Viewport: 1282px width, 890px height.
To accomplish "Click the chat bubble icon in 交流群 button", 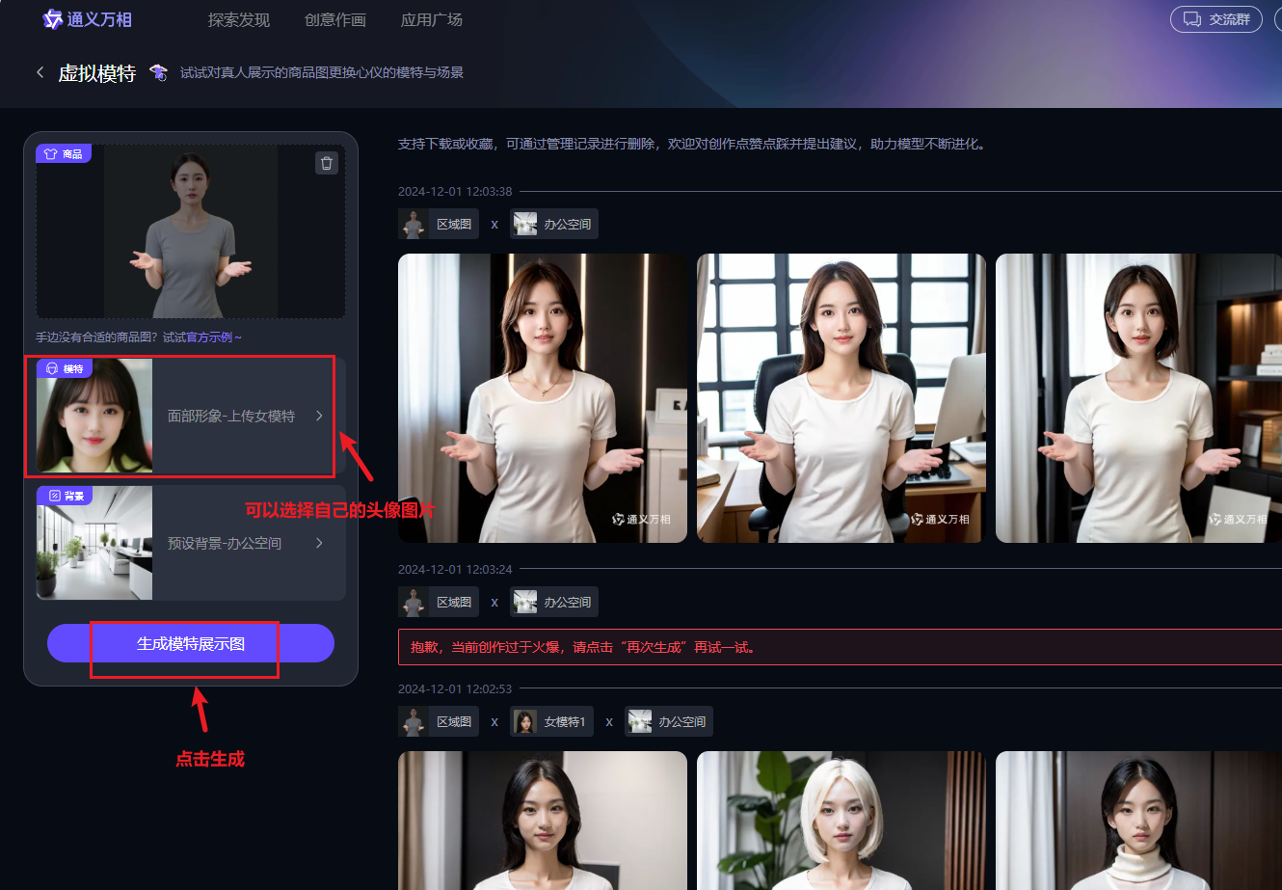I will click(x=1192, y=19).
